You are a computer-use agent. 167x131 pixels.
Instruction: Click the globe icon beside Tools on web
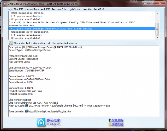(x=27, y=111)
